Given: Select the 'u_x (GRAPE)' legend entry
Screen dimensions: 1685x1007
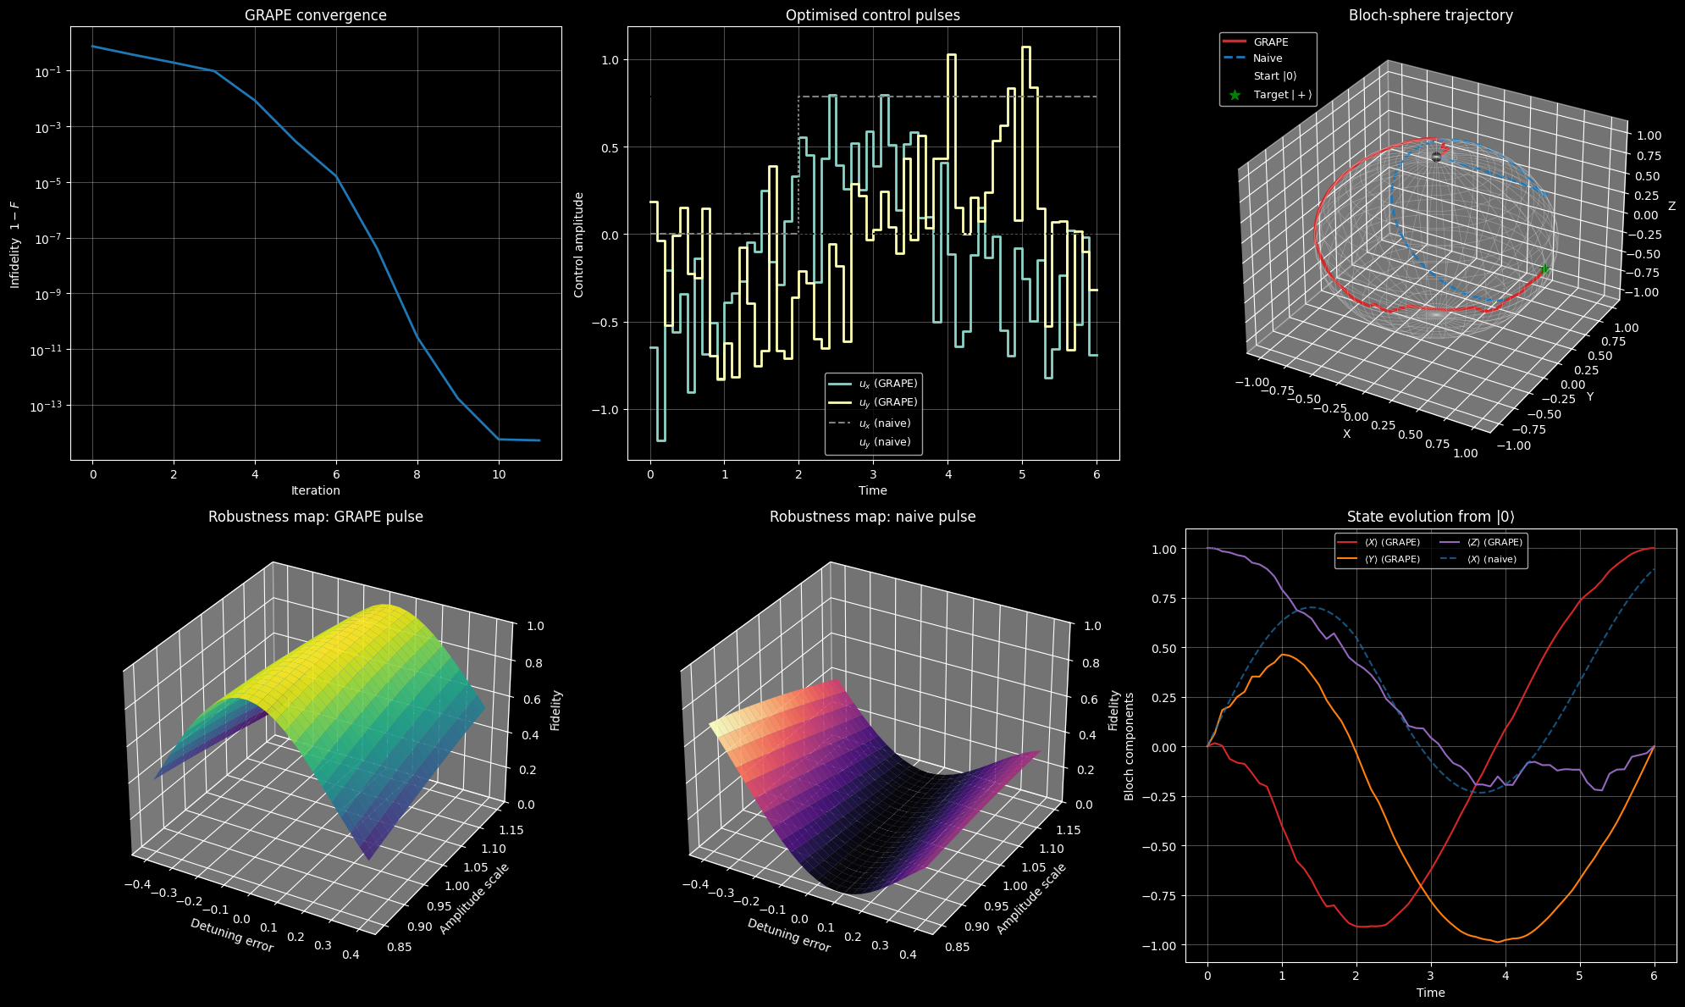Looking at the screenshot, I should 874,384.
